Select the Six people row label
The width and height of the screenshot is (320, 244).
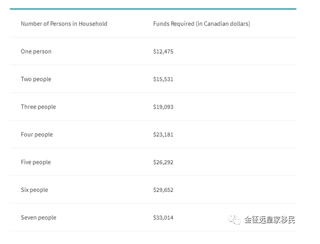(x=34, y=190)
